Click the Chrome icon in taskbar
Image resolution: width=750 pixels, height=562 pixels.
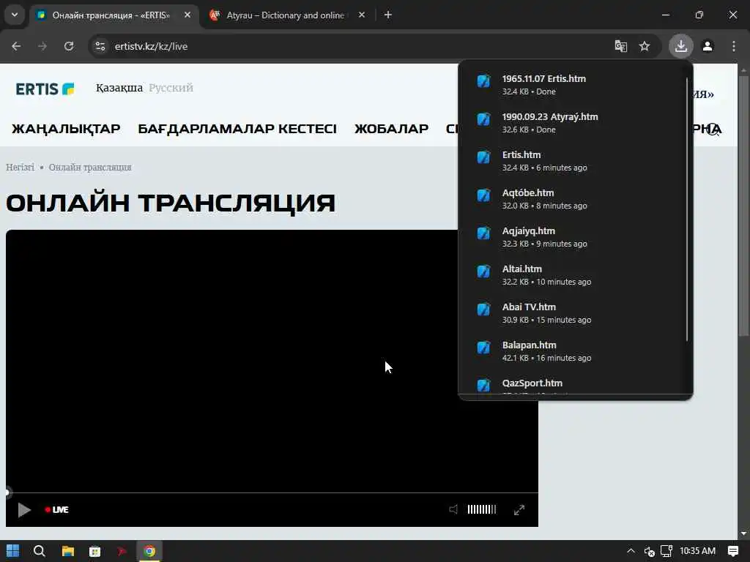coord(149,551)
